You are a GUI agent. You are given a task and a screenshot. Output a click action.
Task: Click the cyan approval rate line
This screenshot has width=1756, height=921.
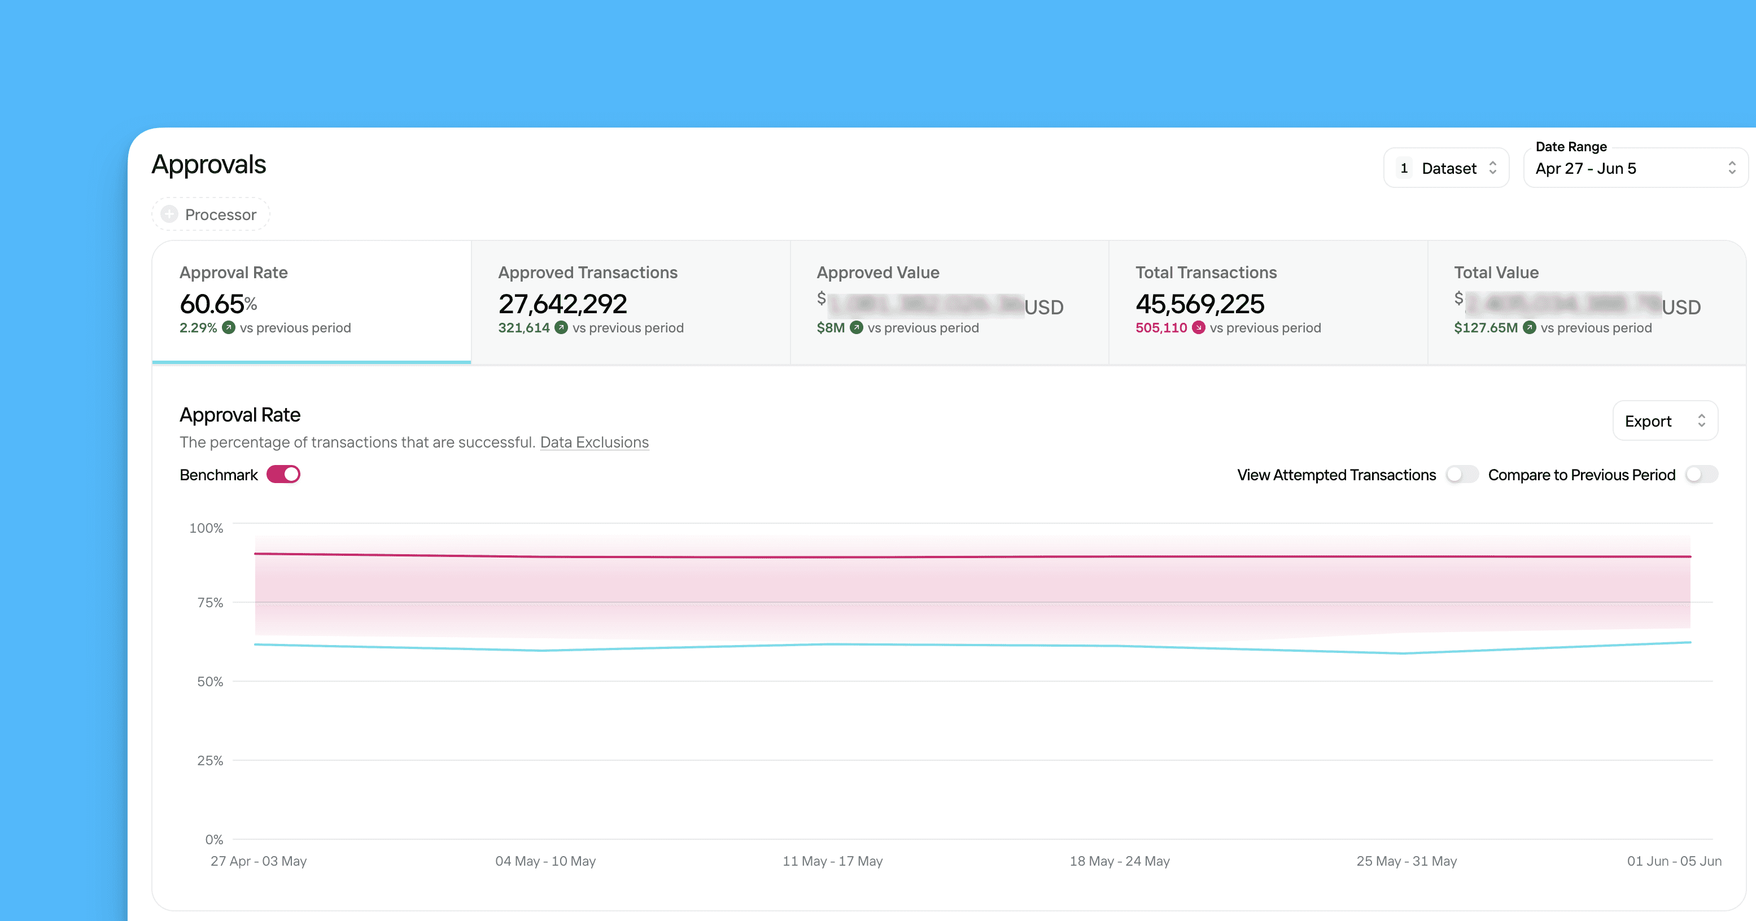tap(973, 645)
